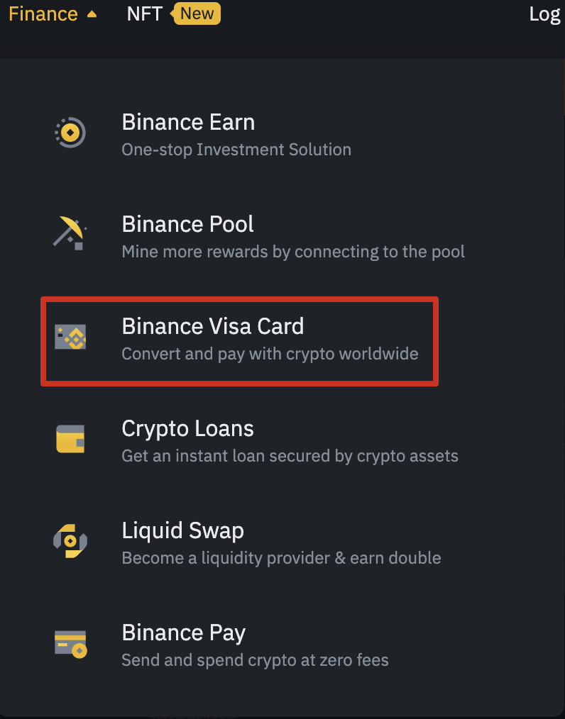This screenshot has height=719, width=565.
Task: Click the Convert and pay with crypto description
Action: tap(270, 353)
